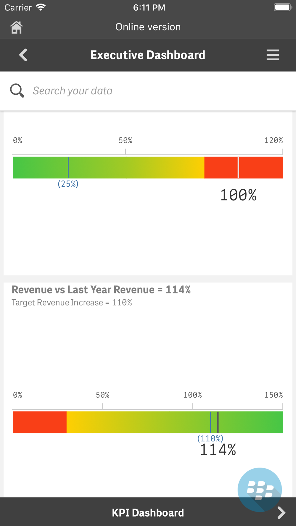The height and width of the screenshot is (526, 296).
Task: Advance with the right chevron arrow
Action: [281, 513]
